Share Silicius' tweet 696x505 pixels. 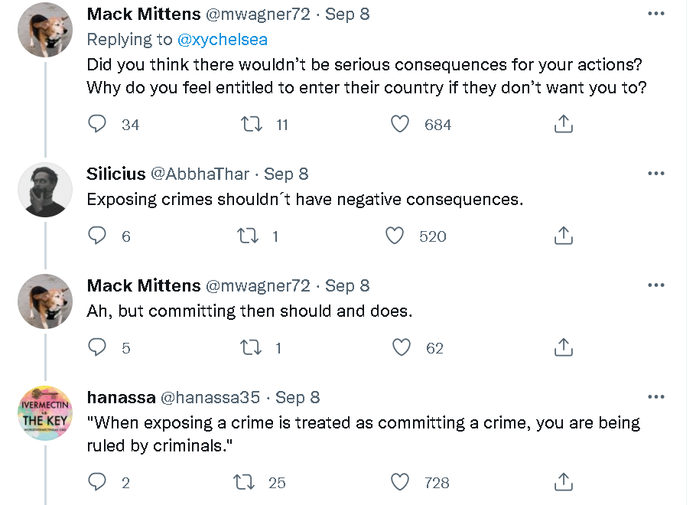point(563,236)
